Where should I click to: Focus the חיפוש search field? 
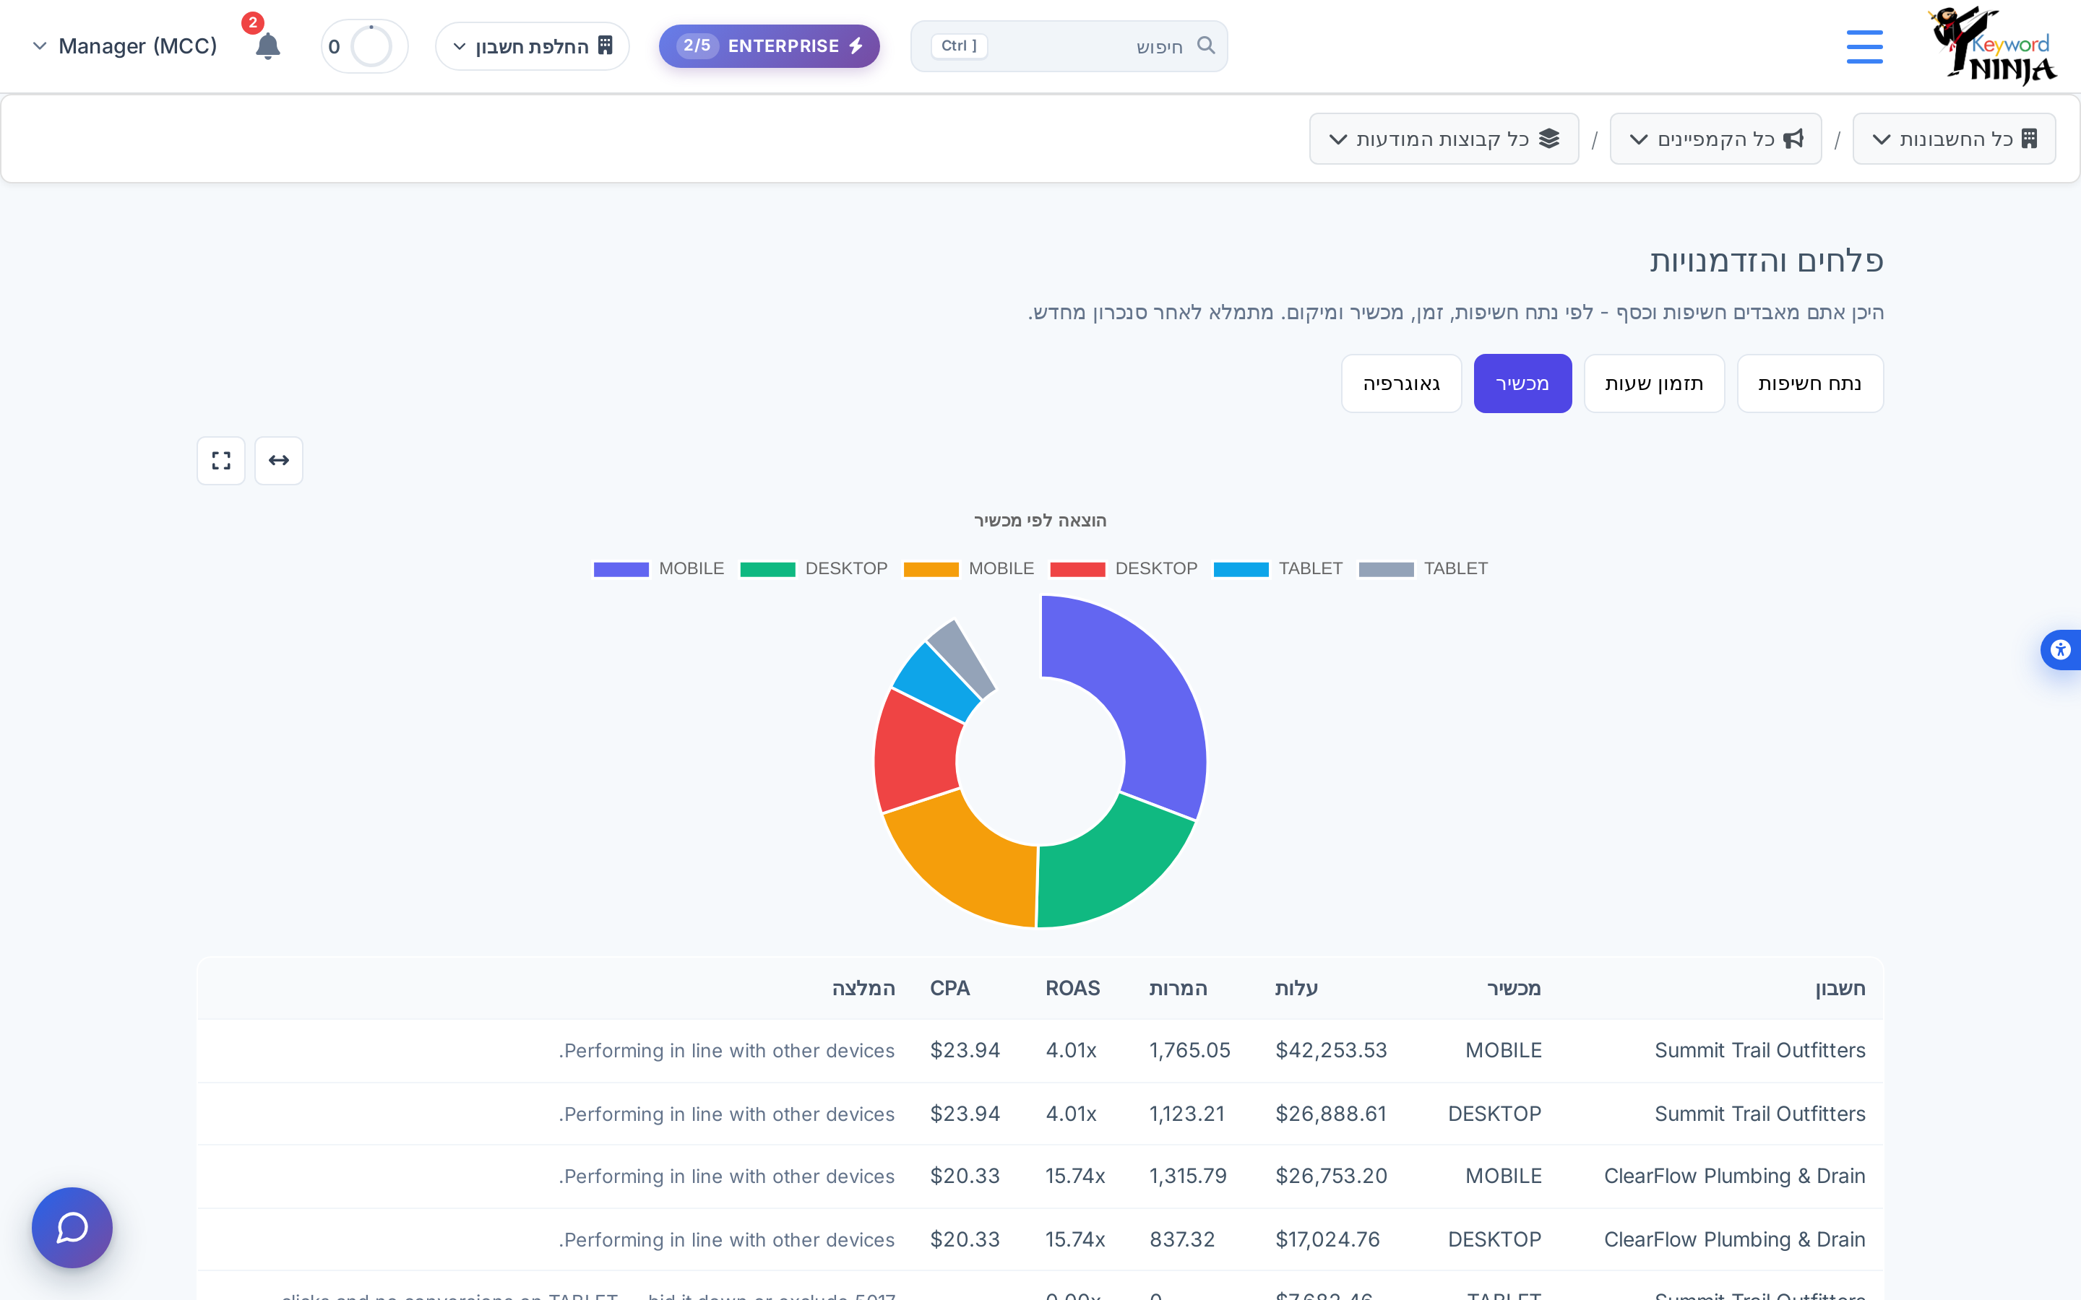pos(1069,46)
